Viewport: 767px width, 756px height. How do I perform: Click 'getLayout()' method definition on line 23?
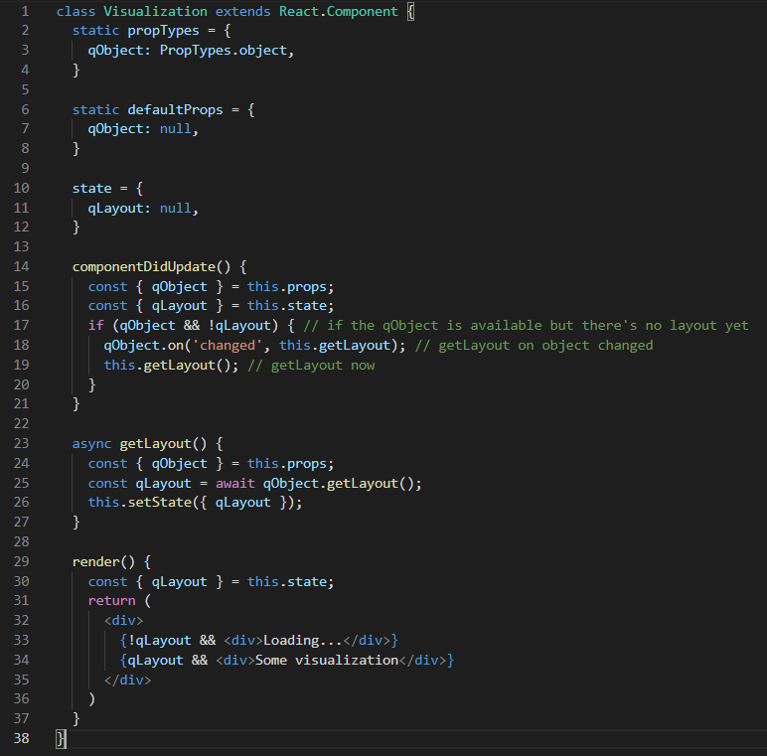tap(163, 444)
